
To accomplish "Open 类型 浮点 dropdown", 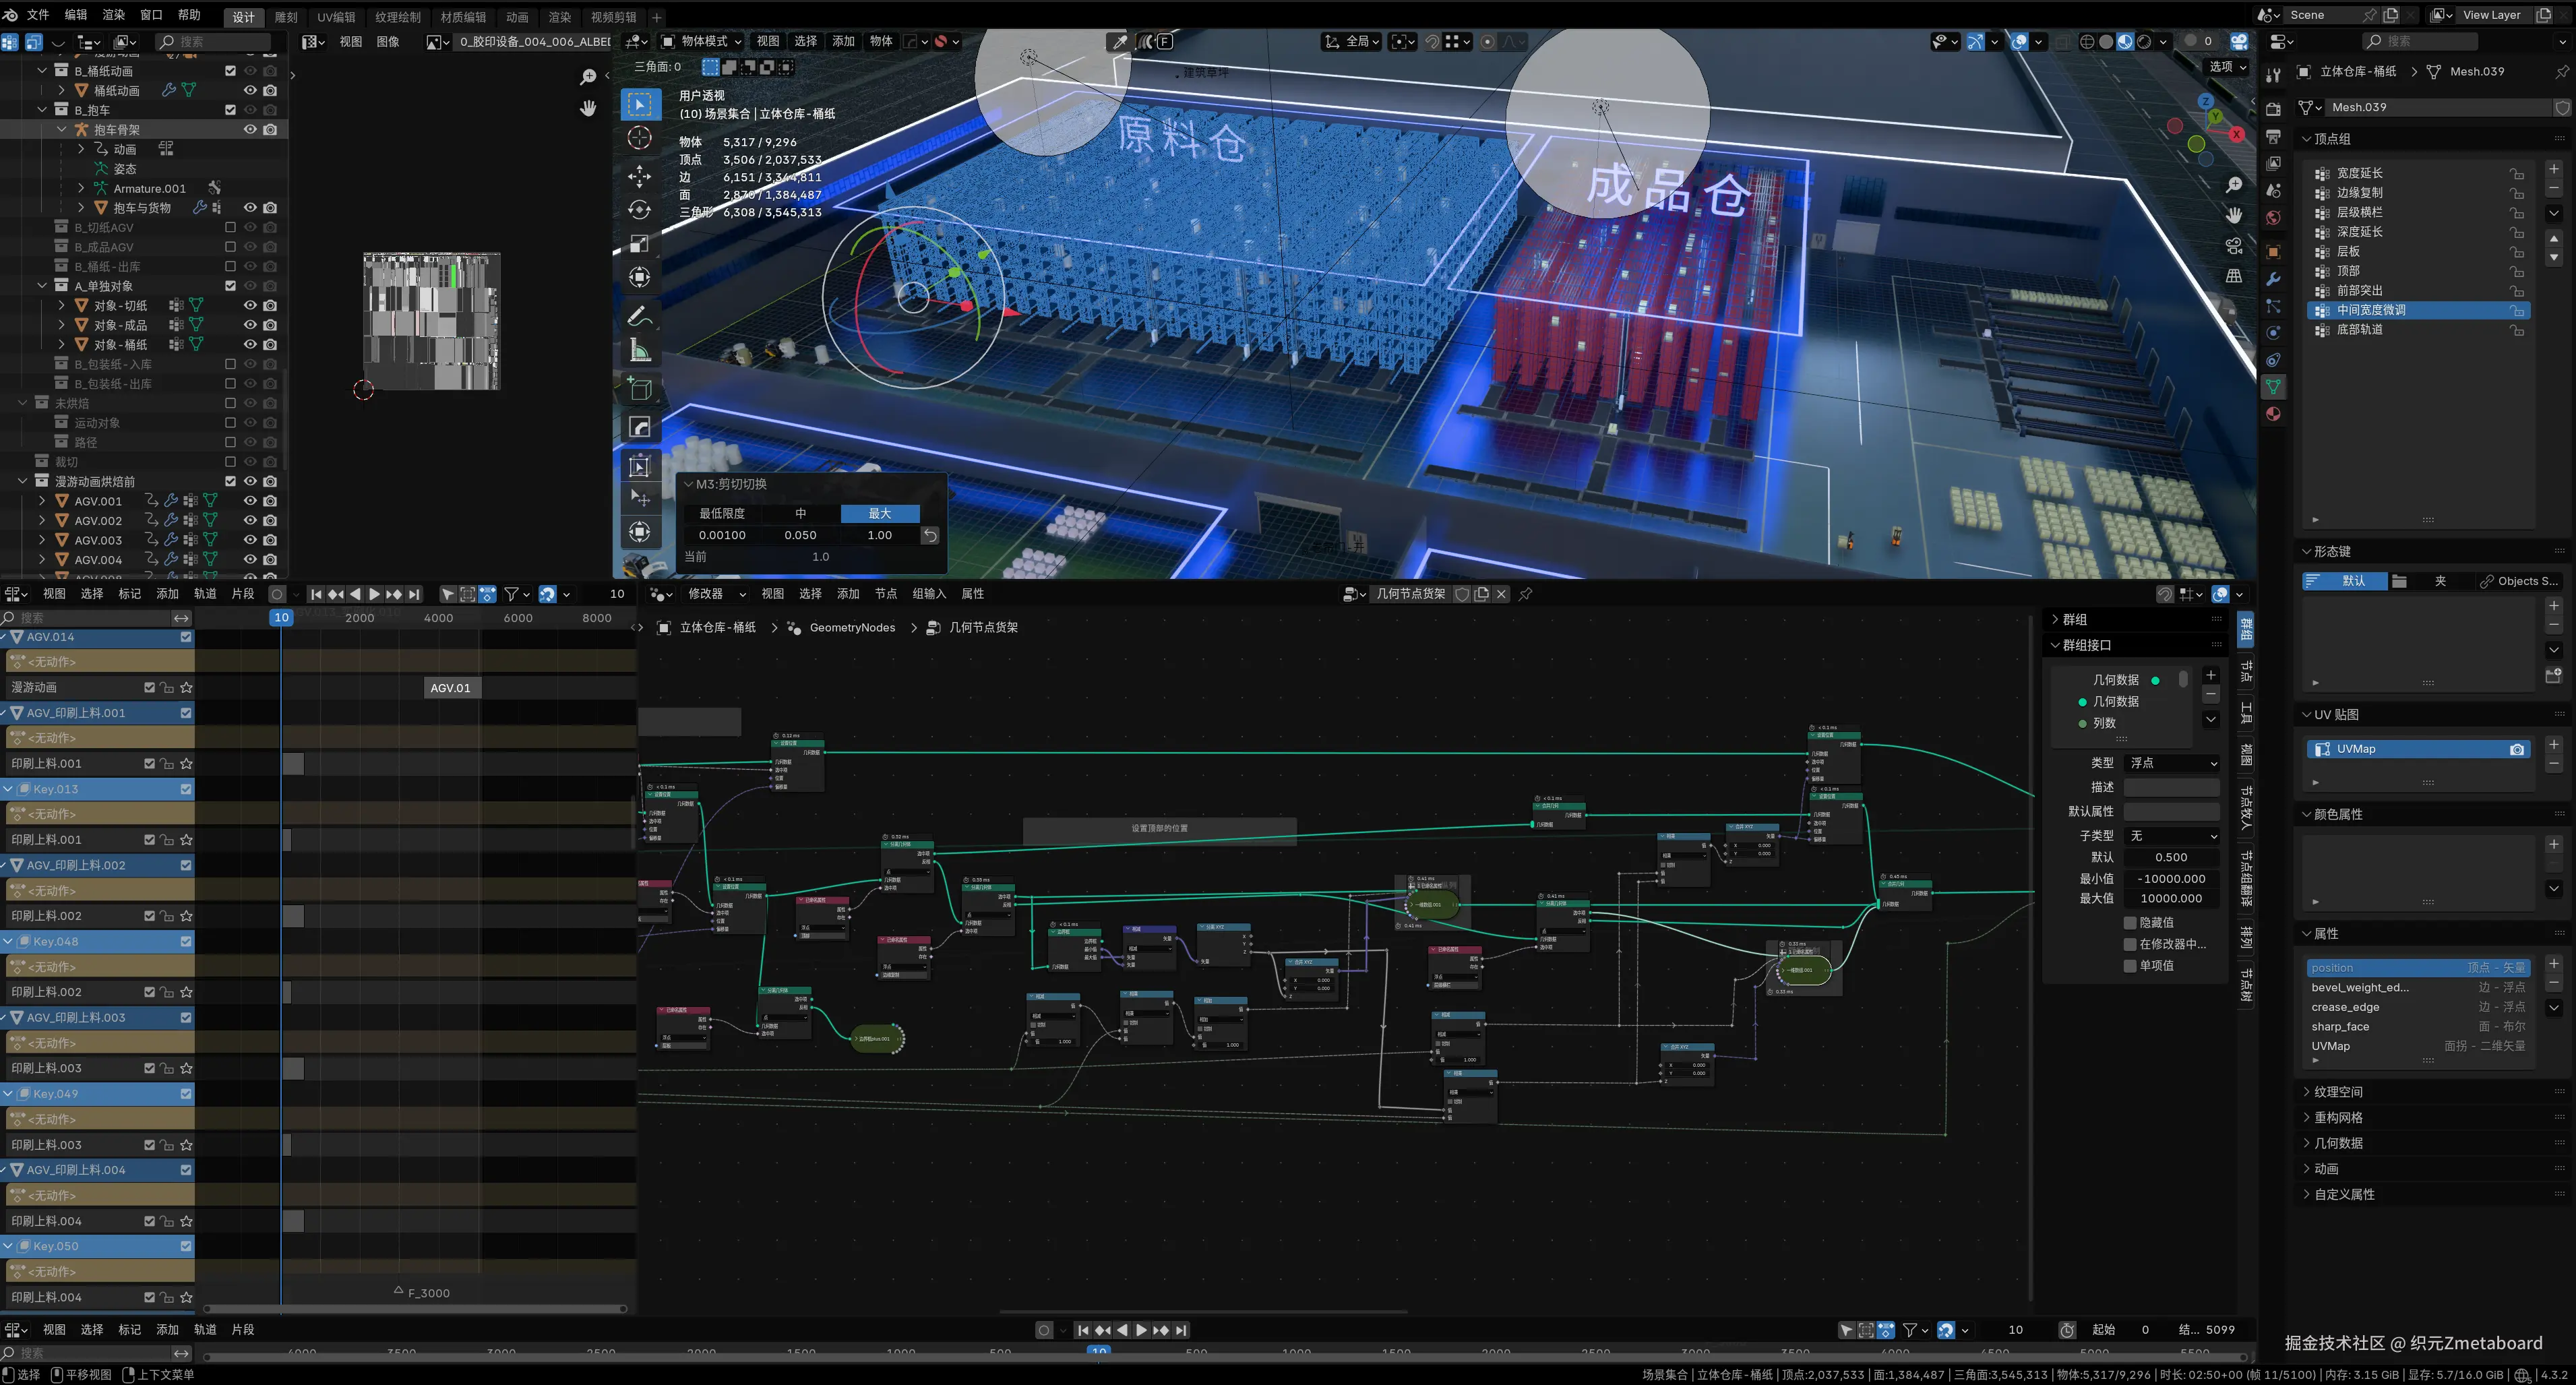I will pyautogui.click(x=2172, y=763).
